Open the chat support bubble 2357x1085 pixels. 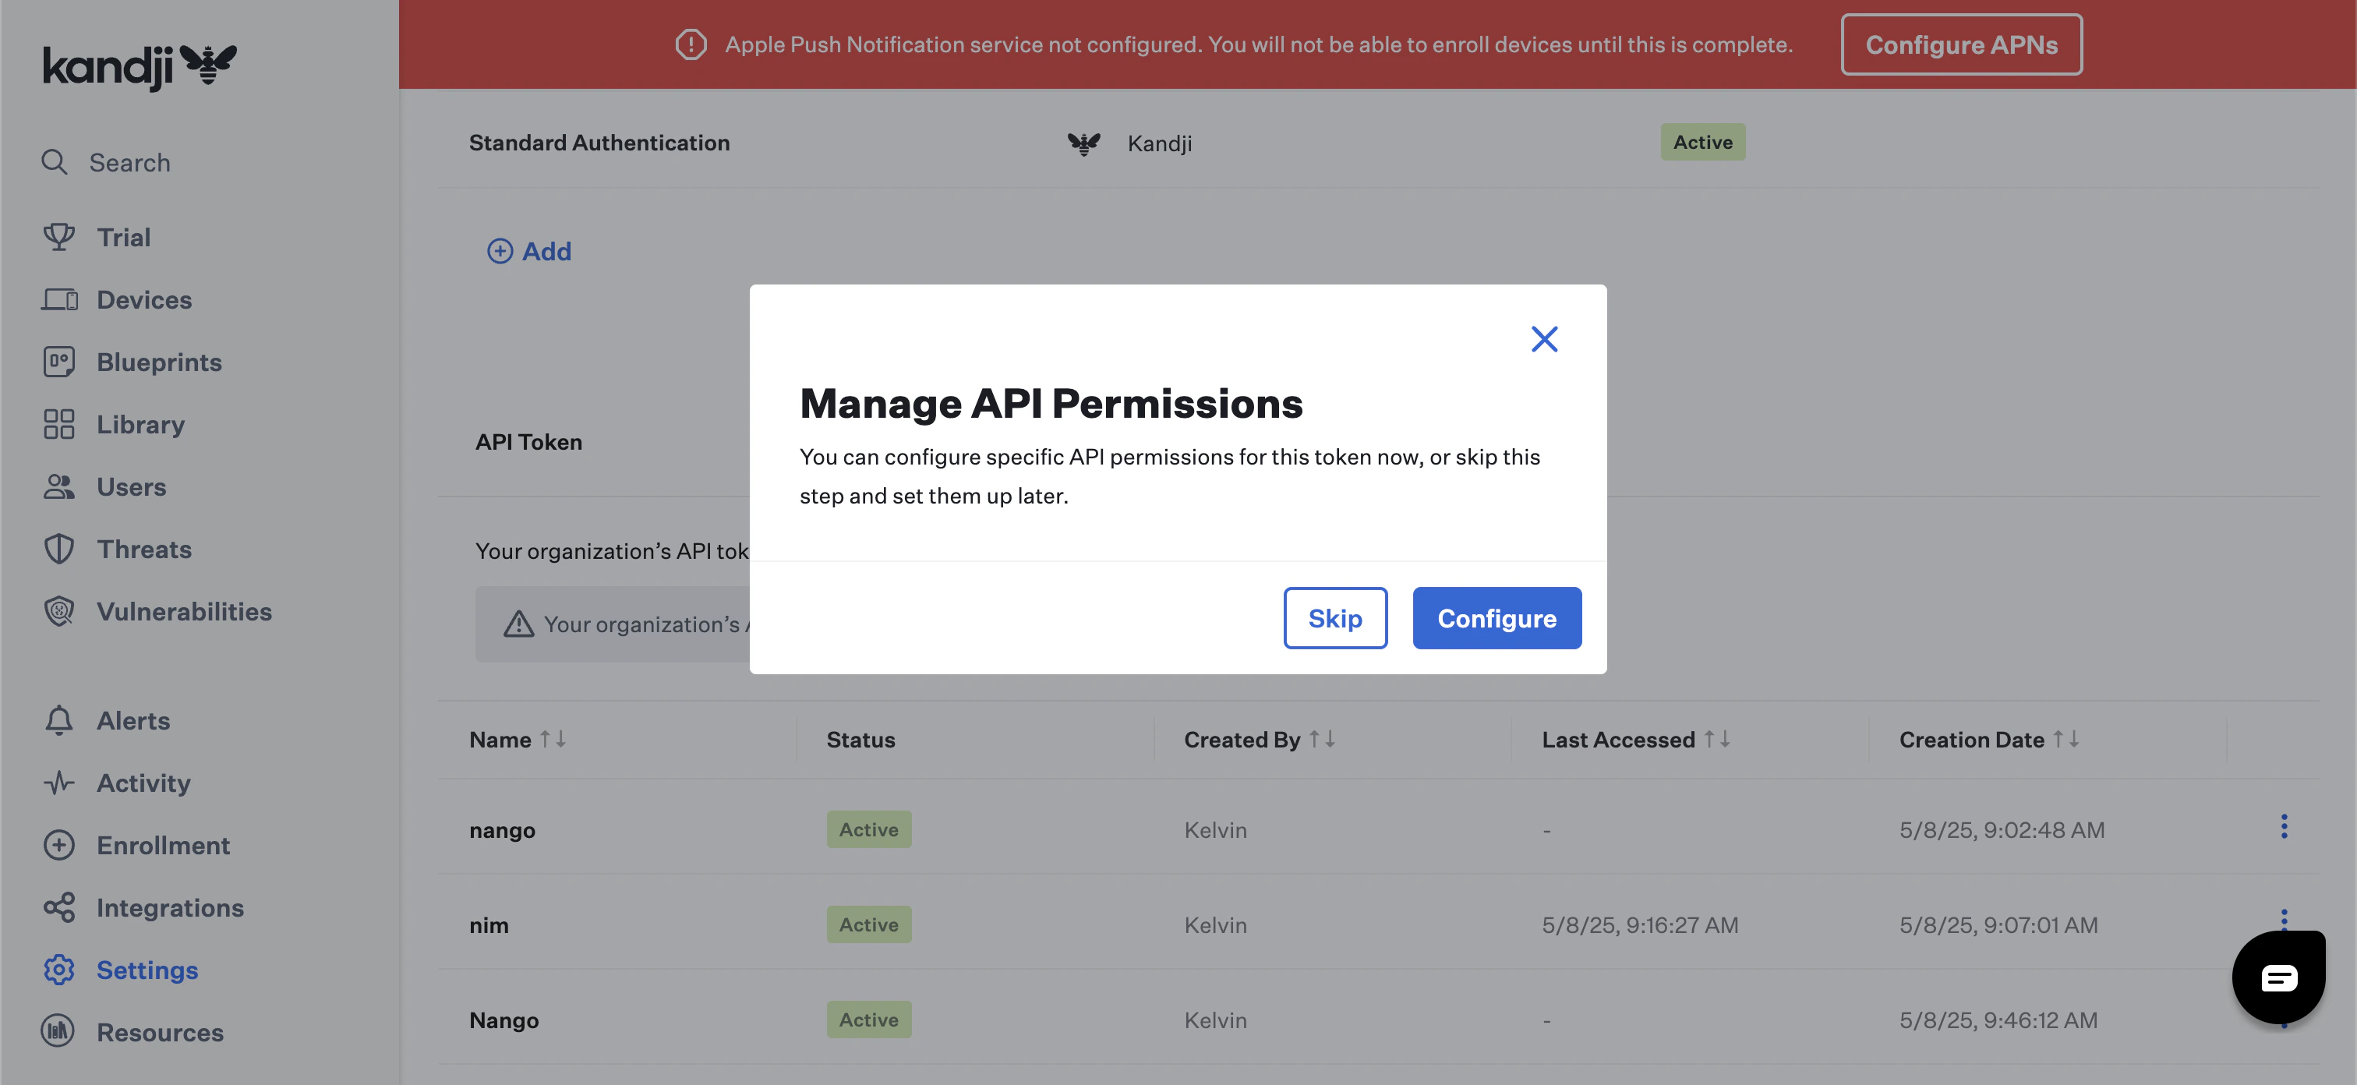tap(2277, 977)
